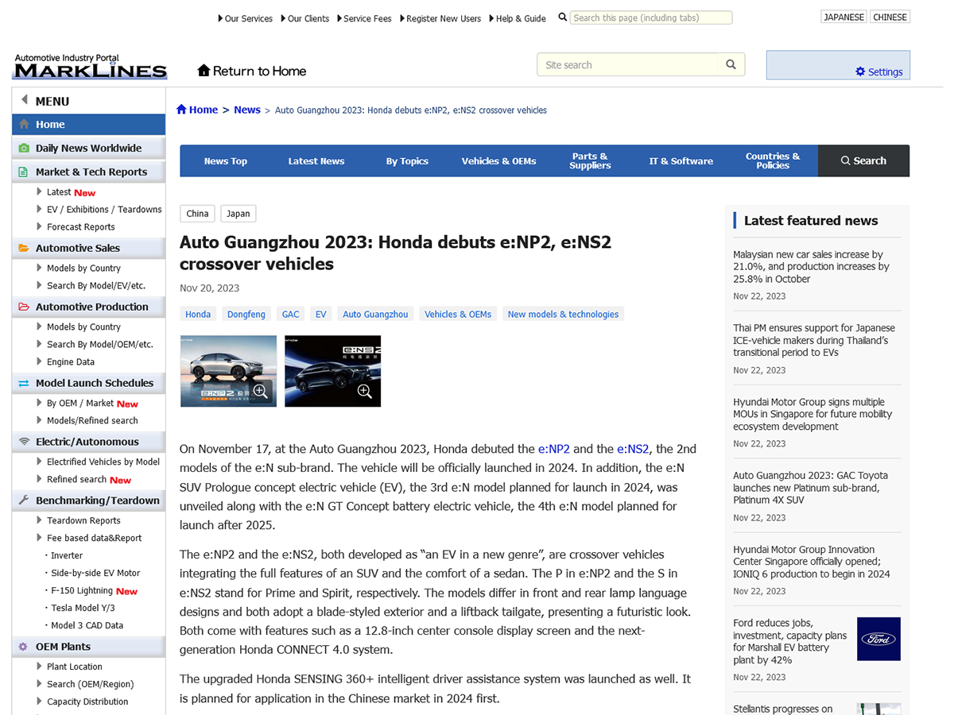
Task: Click the EV topic tag
Action: (x=321, y=314)
